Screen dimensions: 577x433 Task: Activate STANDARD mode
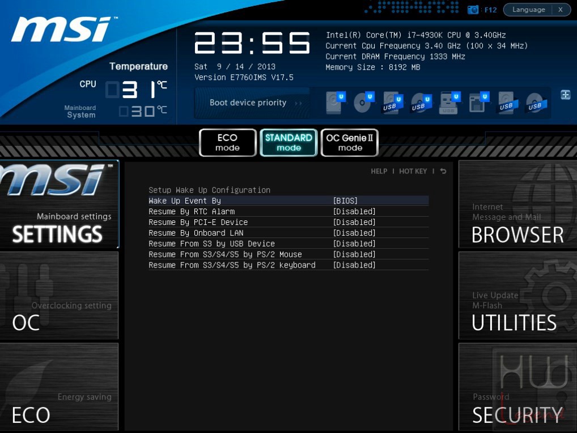(x=289, y=142)
